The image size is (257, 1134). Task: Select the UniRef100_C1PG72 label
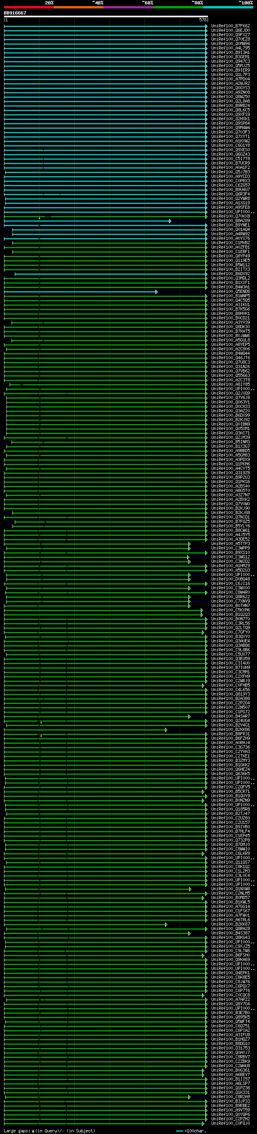pos(230,712)
